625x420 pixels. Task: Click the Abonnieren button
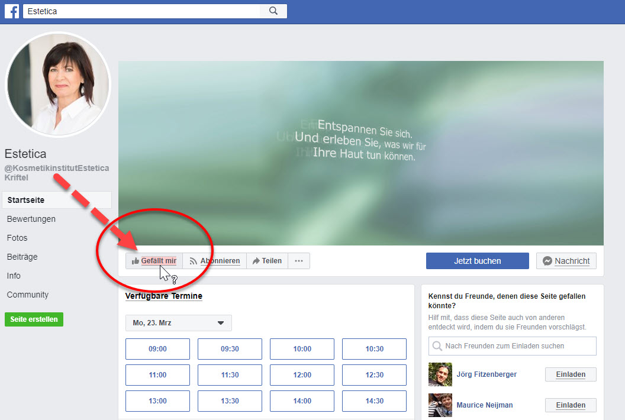coord(215,261)
